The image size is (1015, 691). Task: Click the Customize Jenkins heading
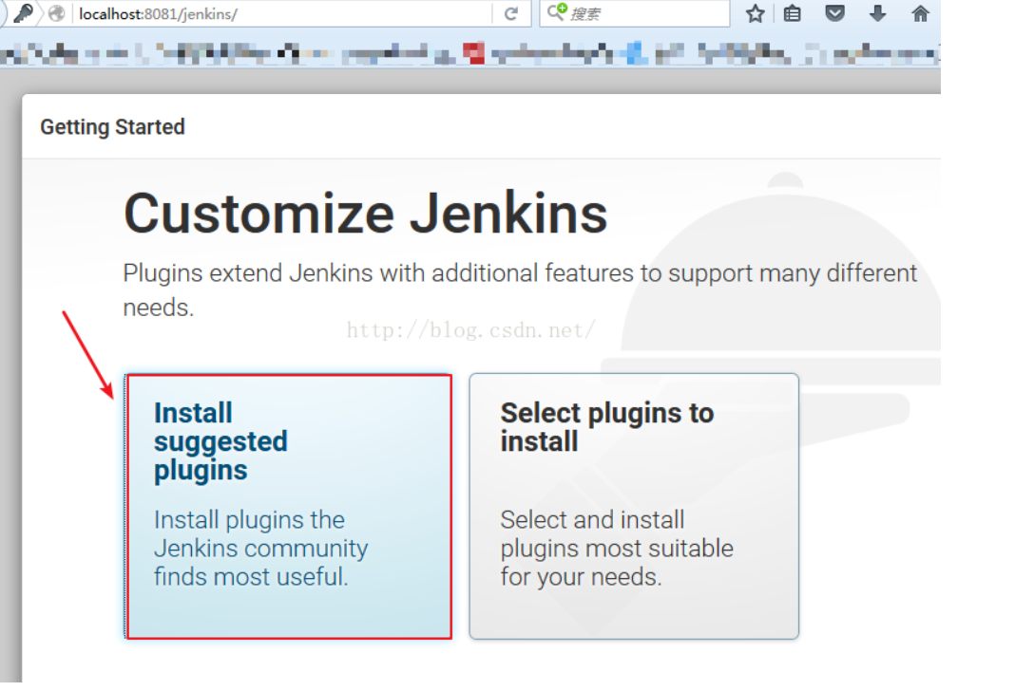click(x=366, y=214)
